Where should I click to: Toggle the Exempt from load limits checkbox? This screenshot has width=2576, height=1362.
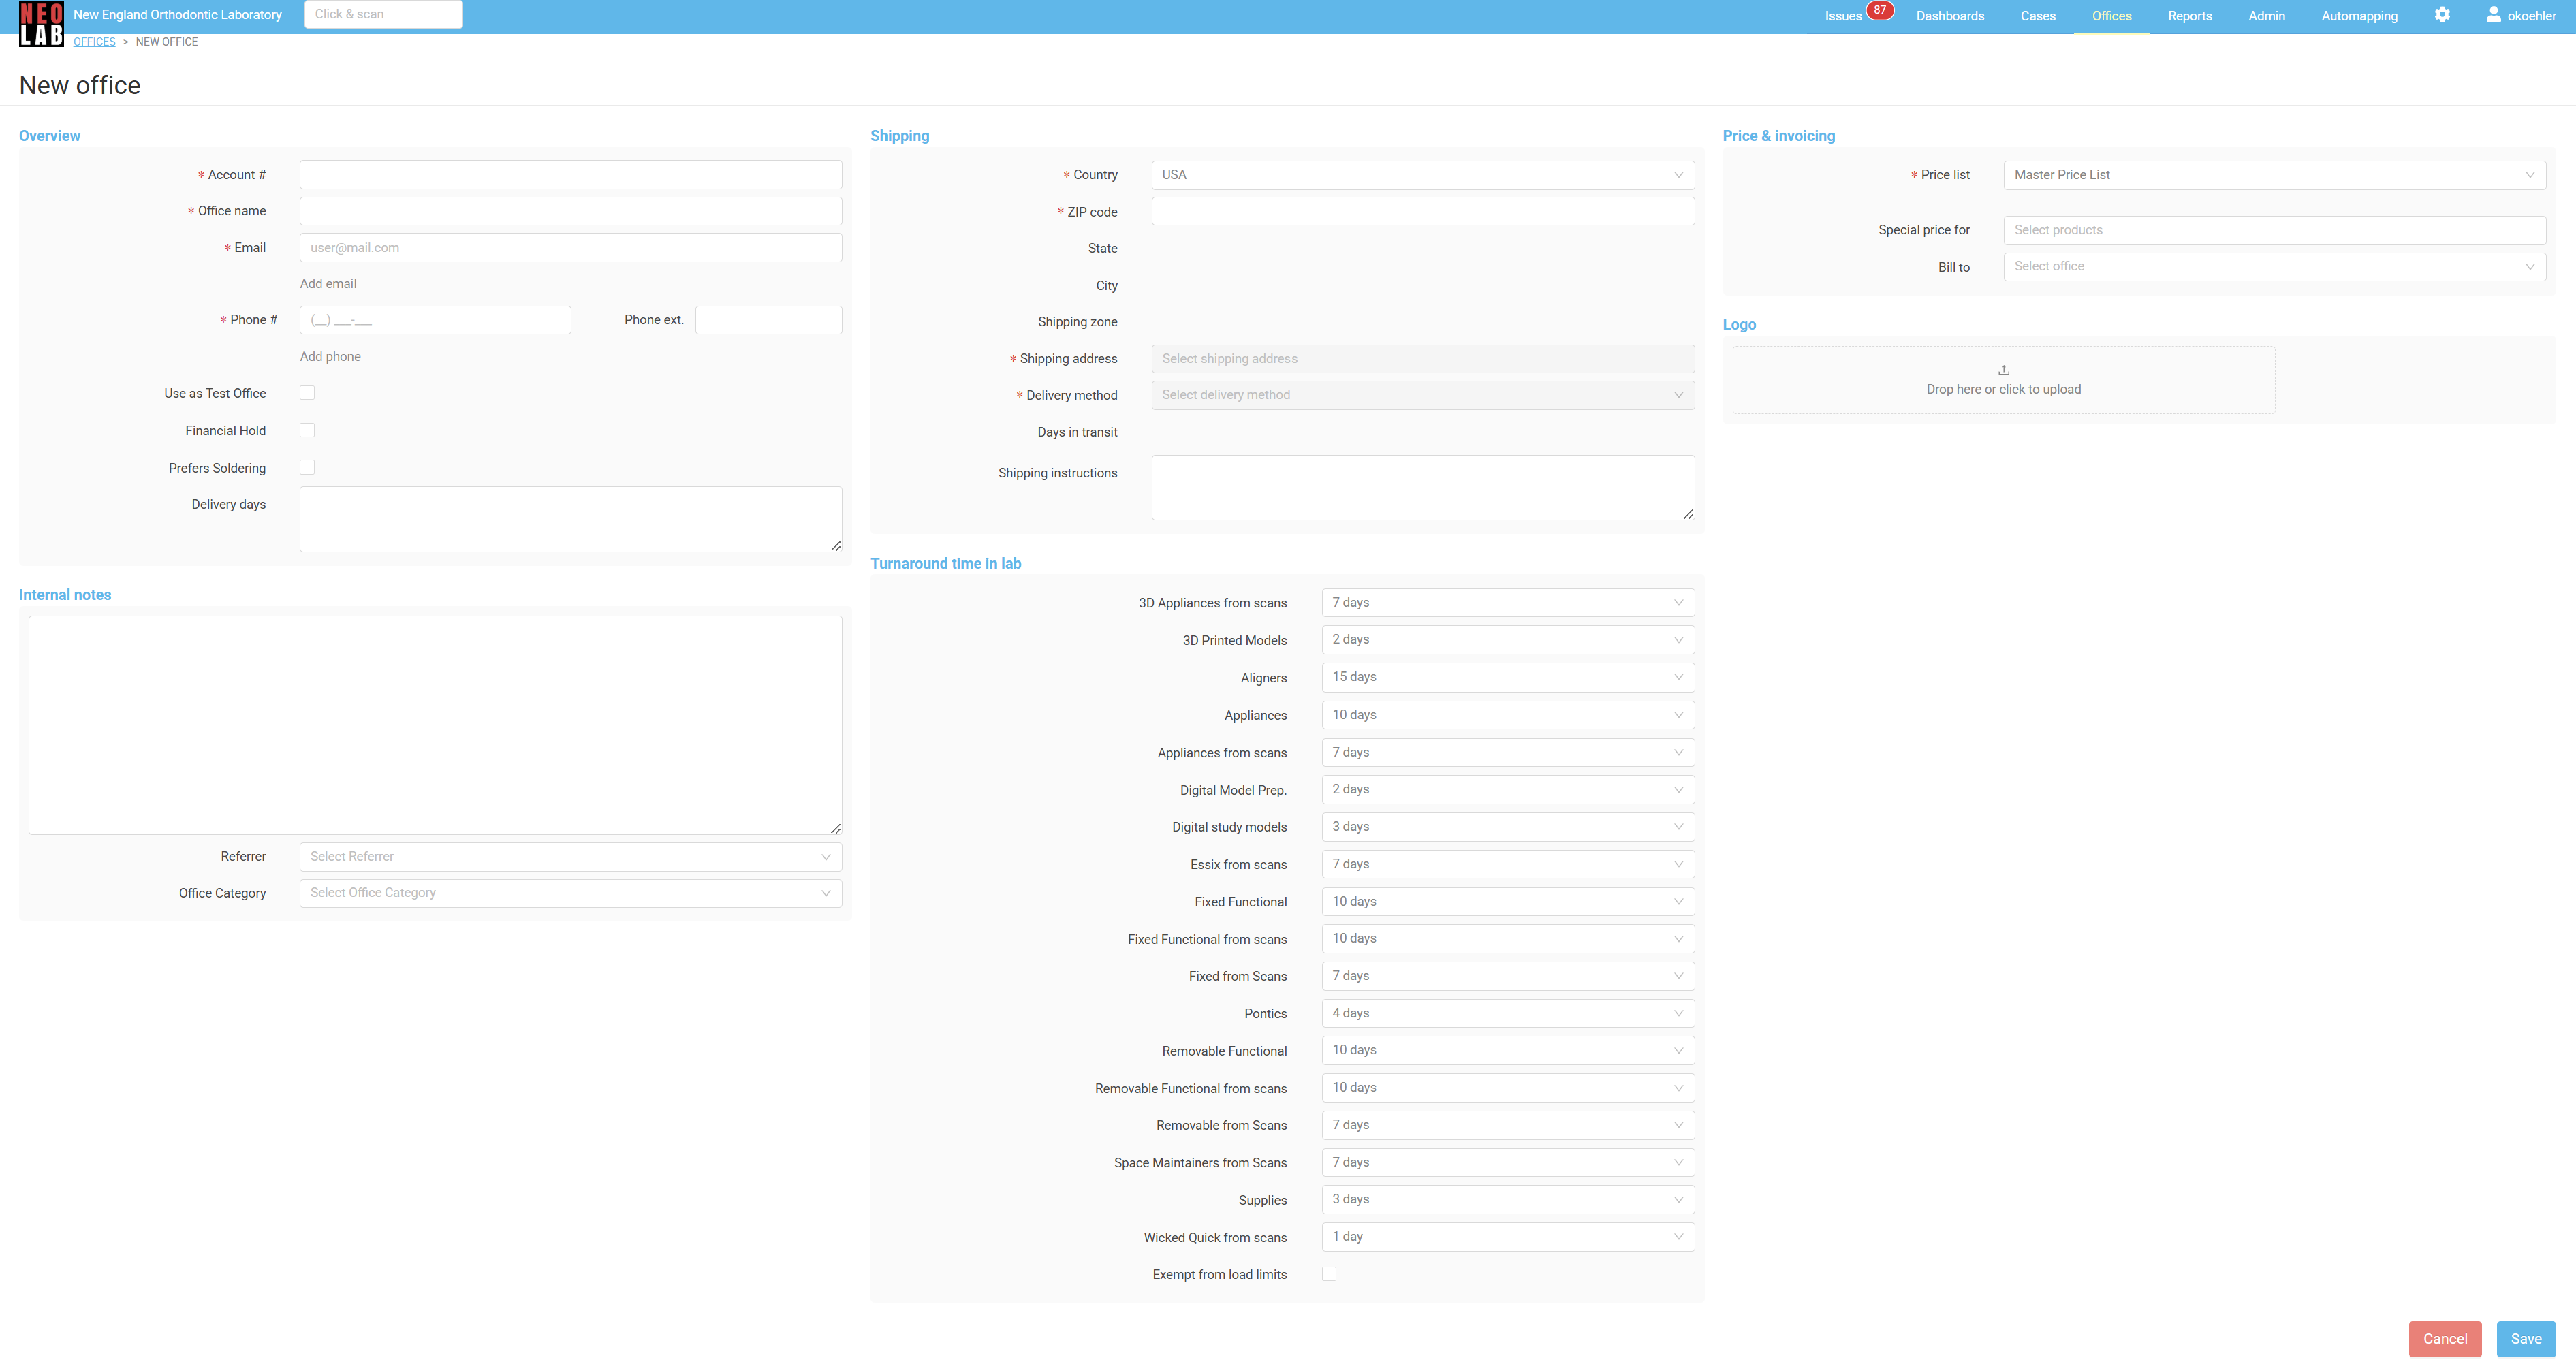1329,1274
